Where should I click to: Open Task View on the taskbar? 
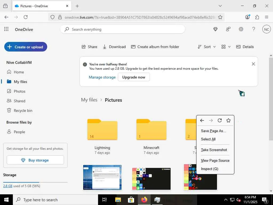pos(105,200)
